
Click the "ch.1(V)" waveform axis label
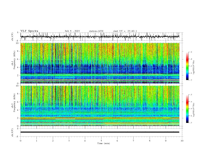click(x=12, y=37)
